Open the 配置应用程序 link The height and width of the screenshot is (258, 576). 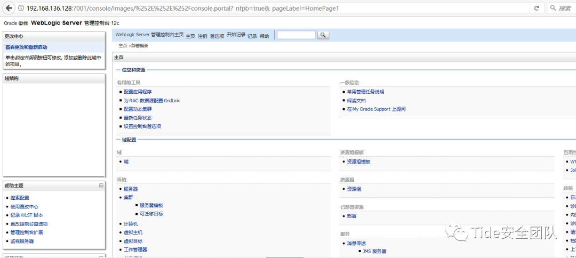click(x=138, y=92)
